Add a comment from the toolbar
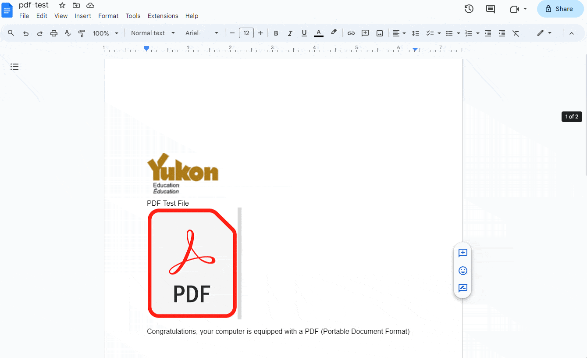This screenshot has width=587, height=358. click(365, 33)
